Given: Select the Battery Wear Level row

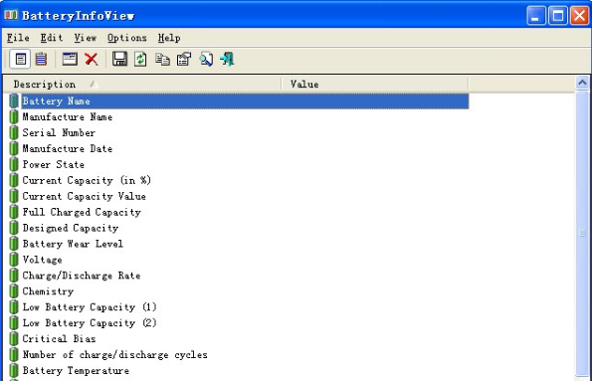Looking at the screenshot, I should 239,244.
